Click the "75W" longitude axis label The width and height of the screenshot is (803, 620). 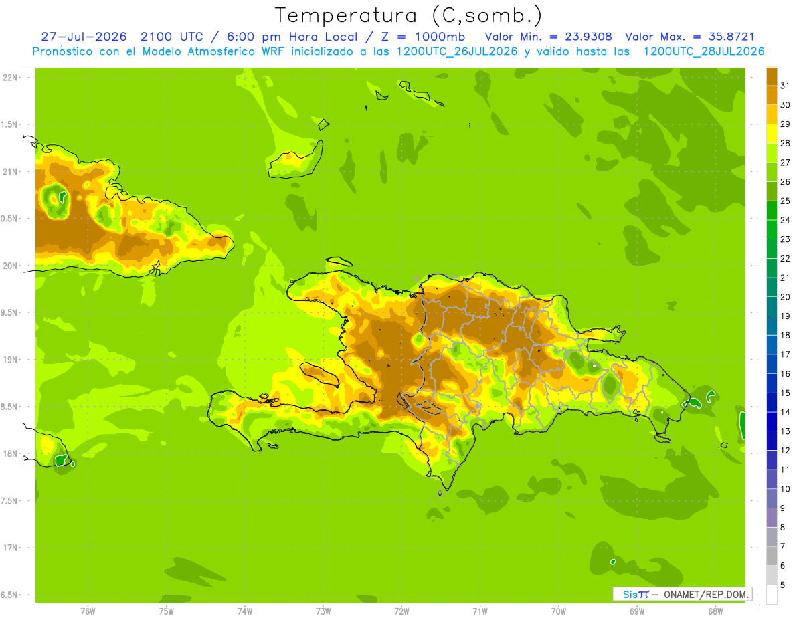tap(167, 611)
